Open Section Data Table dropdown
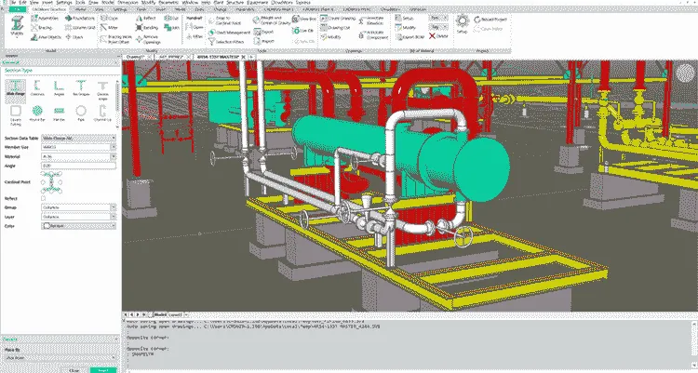 point(78,139)
